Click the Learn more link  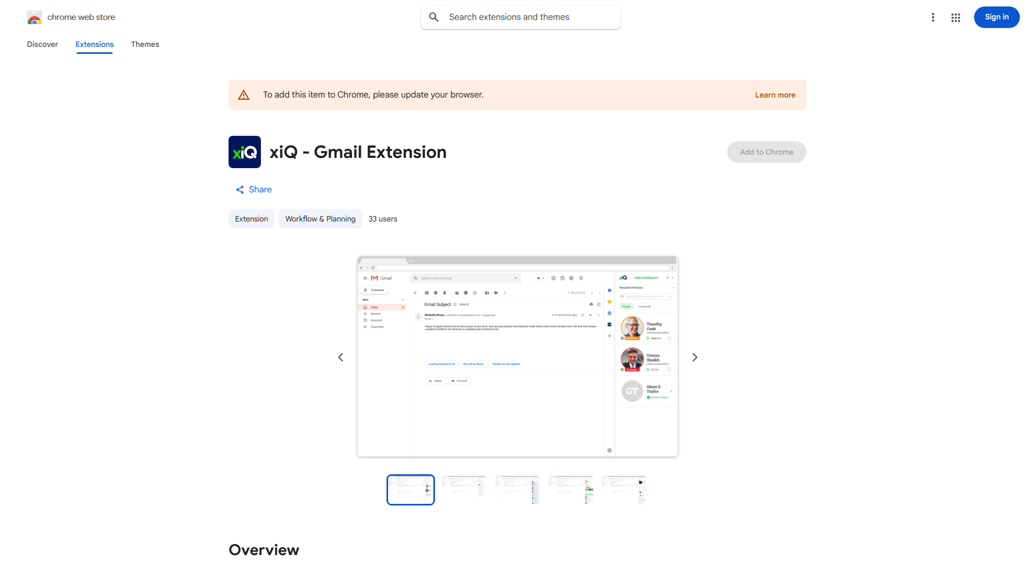click(x=775, y=95)
